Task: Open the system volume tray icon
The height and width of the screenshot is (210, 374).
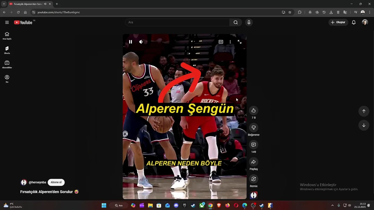Action: coord(349,206)
